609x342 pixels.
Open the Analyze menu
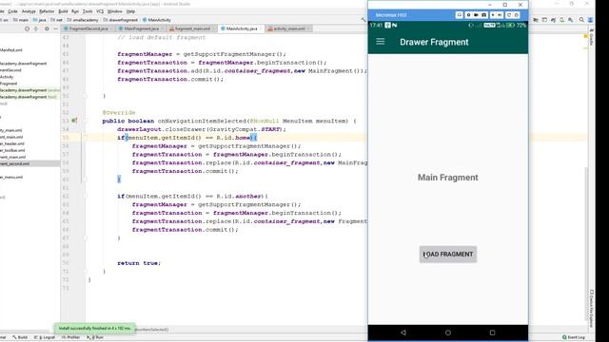(29, 11)
